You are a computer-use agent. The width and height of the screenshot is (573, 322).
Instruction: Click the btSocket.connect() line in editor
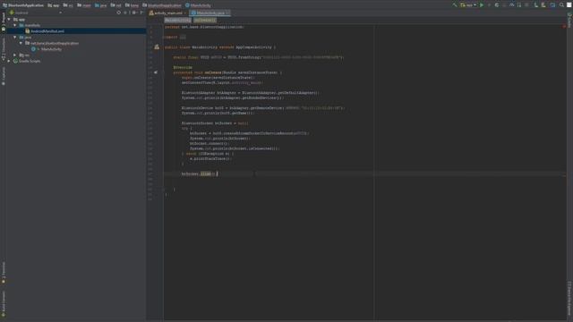[x=209, y=143]
